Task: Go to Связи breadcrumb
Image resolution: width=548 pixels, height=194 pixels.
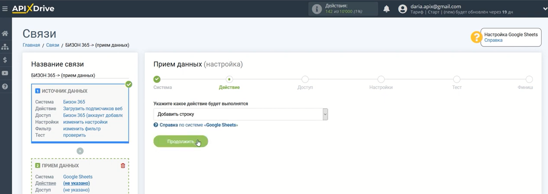Action: [x=53, y=45]
